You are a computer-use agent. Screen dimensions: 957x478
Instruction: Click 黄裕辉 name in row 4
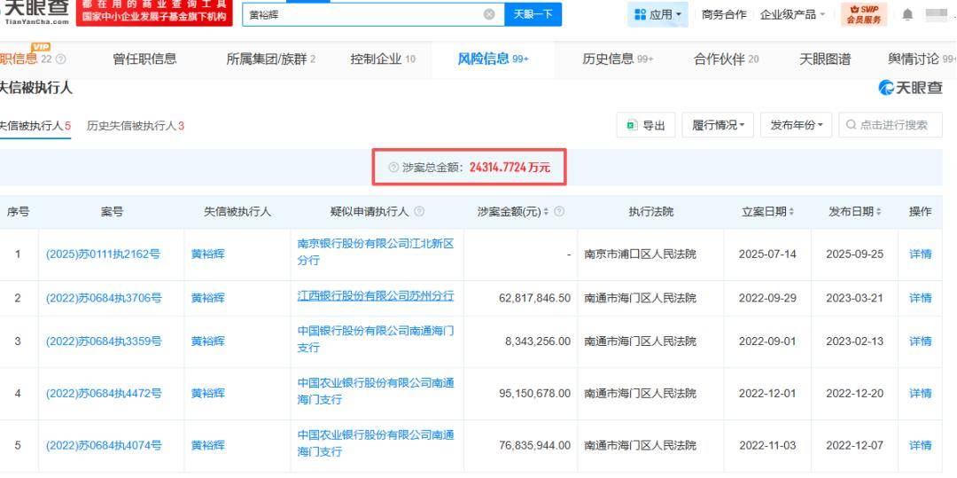(x=207, y=393)
